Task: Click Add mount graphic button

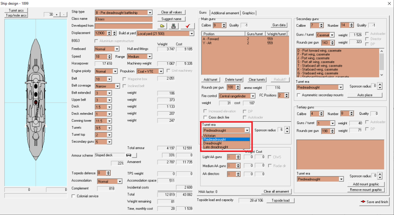Action: (x=366, y=184)
